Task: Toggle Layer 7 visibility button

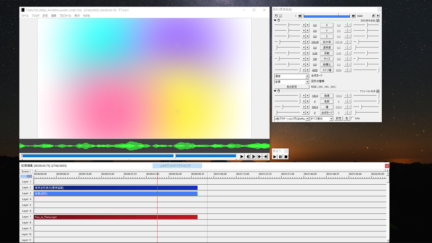Action: coord(26,217)
